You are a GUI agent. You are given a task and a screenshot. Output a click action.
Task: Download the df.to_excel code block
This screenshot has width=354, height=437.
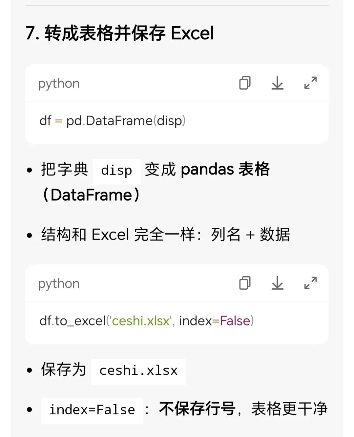pyautogui.click(x=277, y=283)
